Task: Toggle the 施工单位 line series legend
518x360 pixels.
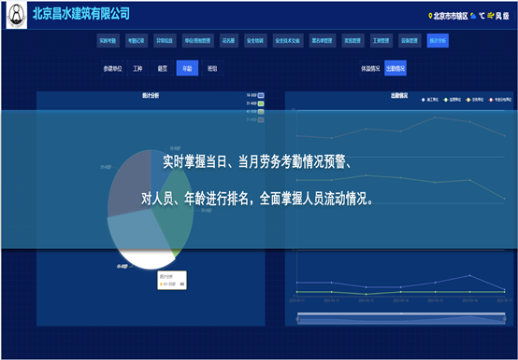Action: (x=430, y=100)
